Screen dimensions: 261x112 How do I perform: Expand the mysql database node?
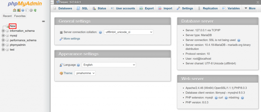pos(3,36)
